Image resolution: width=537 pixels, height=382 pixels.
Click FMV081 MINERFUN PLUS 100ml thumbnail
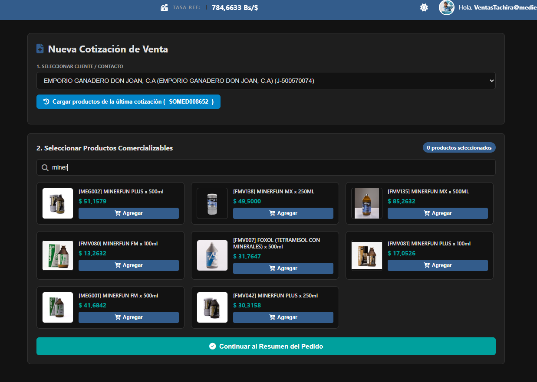[x=367, y=255]
